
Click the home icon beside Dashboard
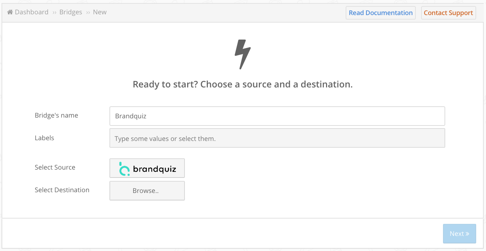[10, 12]
